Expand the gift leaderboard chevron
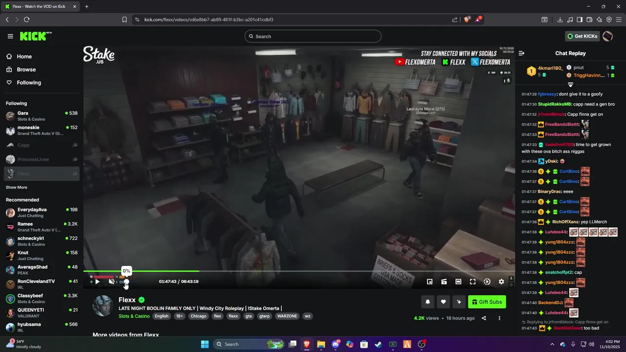The image size is (626, 352). click(570, 85)
